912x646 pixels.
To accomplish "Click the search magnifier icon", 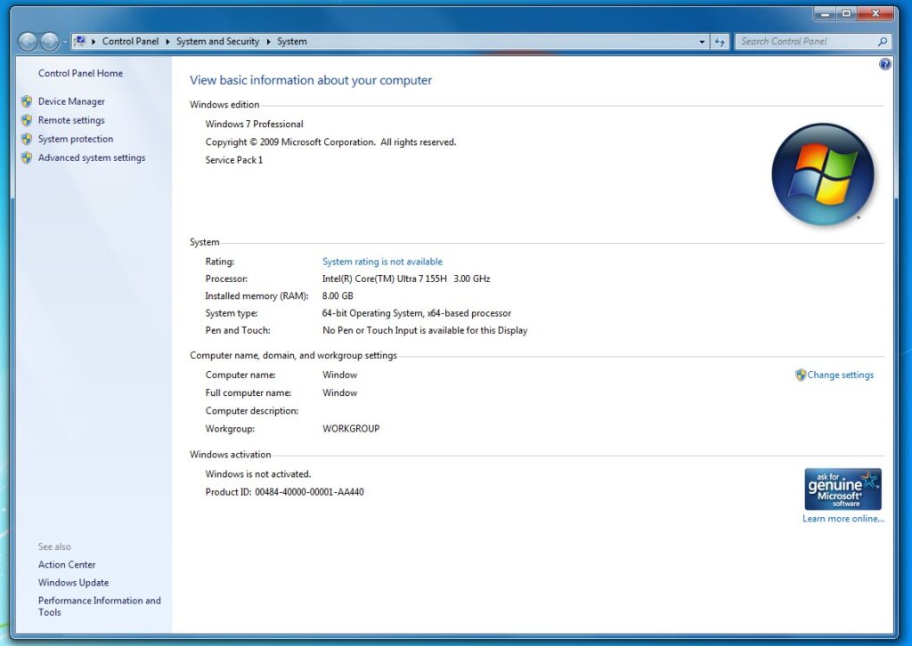I will tap(883, 42).
